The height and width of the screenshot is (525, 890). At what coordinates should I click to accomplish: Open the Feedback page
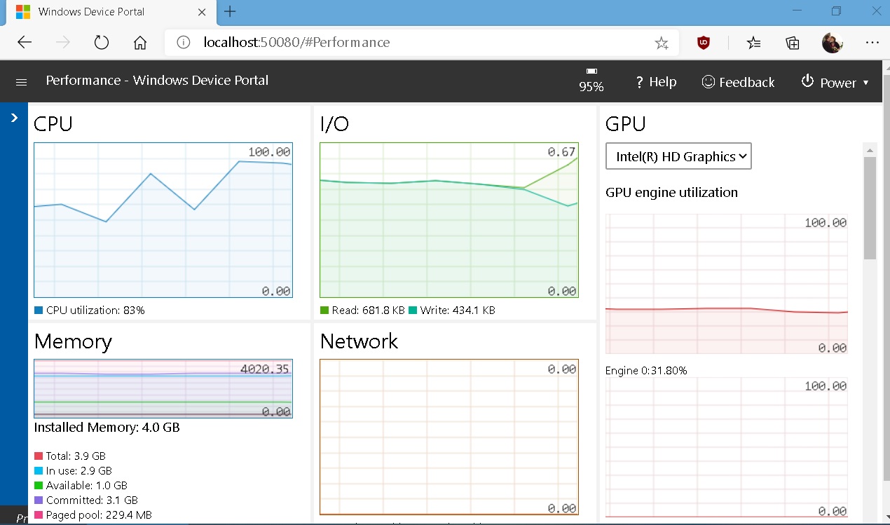point(738,82)
